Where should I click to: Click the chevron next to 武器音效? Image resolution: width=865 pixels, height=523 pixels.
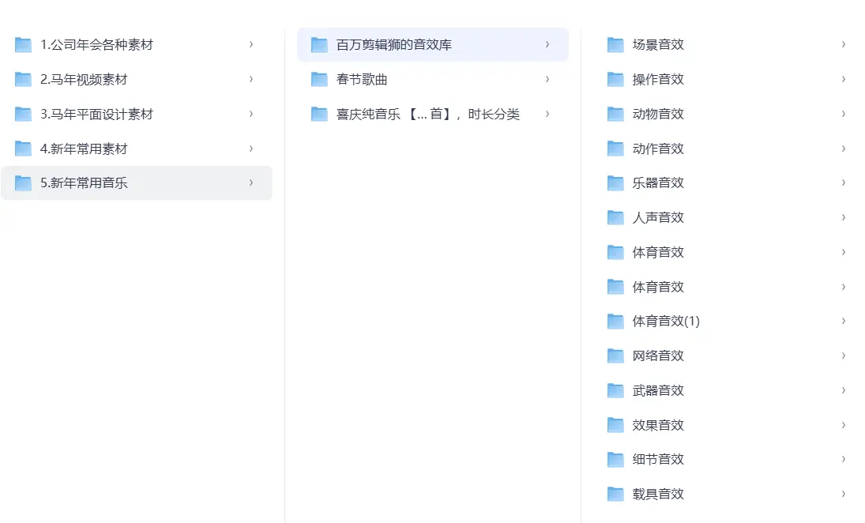coord(844,390)
